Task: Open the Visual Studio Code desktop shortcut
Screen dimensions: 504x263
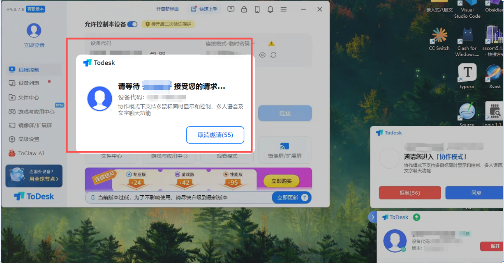Action: pos(467,9)
